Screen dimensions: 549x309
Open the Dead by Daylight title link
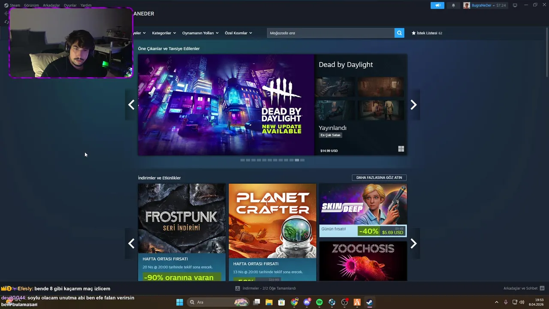pyautogui.click(x=346, y=64)
